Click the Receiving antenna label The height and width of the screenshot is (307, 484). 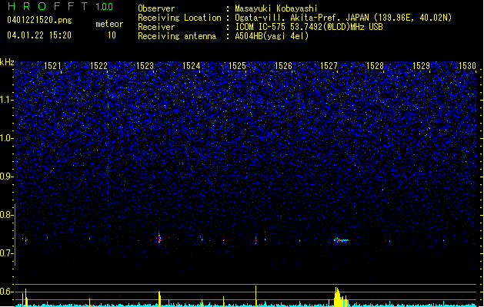pos(177,36)
